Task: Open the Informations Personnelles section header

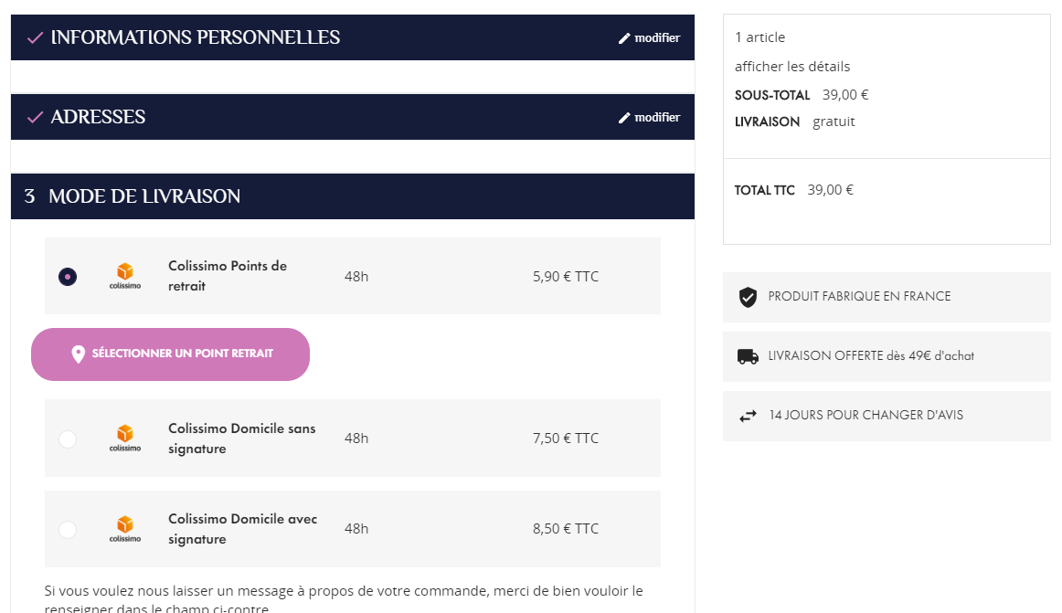Action: [x=196, y=37]
